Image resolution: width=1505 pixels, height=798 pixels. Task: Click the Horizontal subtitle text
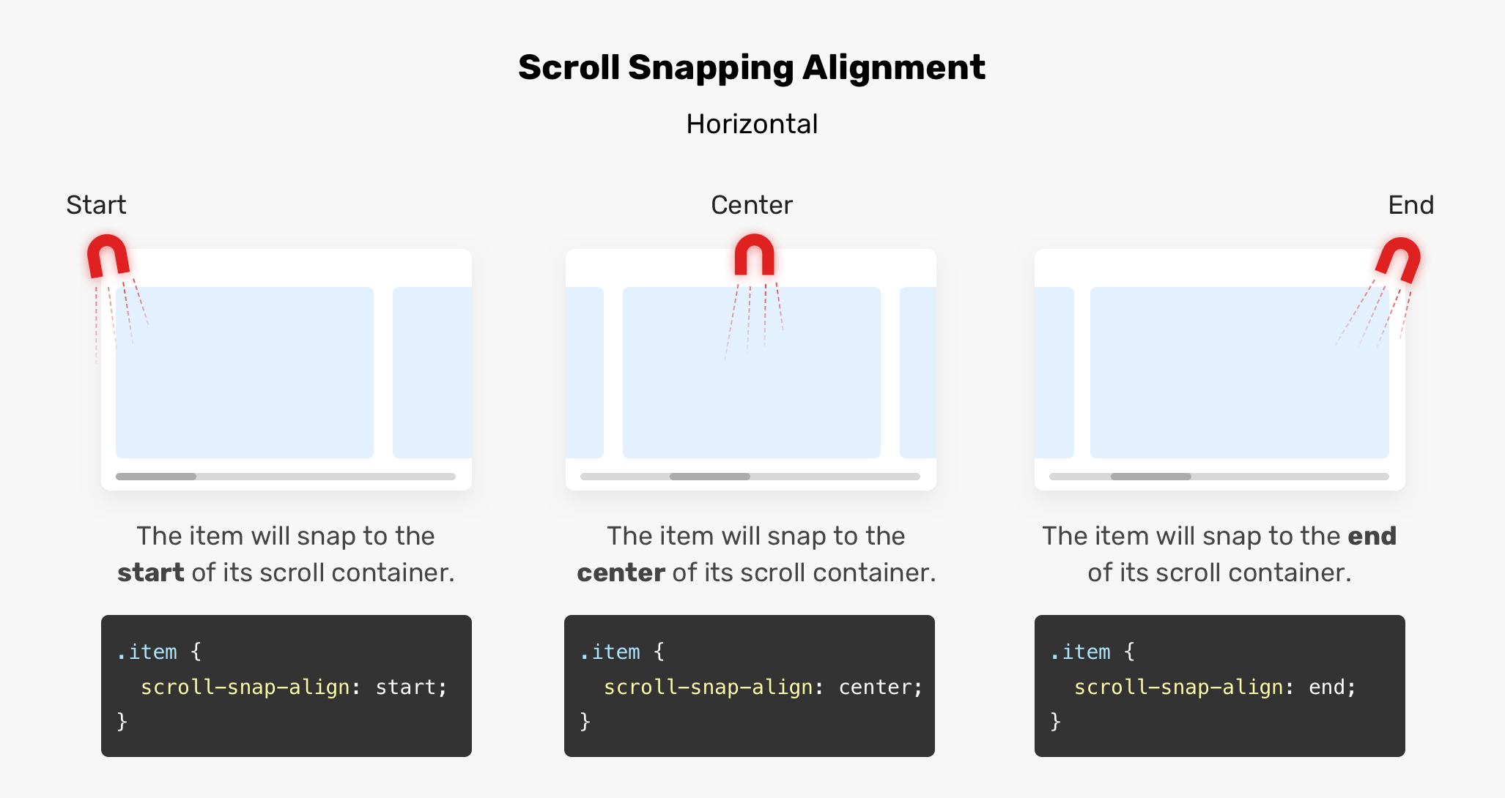[x=752, y=124]
